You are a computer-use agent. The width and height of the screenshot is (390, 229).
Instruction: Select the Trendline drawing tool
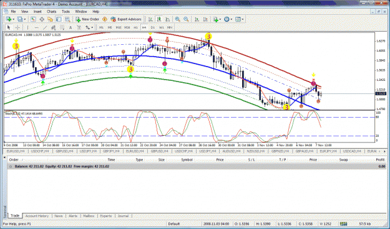pyautogui.click(x=45, y=27)
